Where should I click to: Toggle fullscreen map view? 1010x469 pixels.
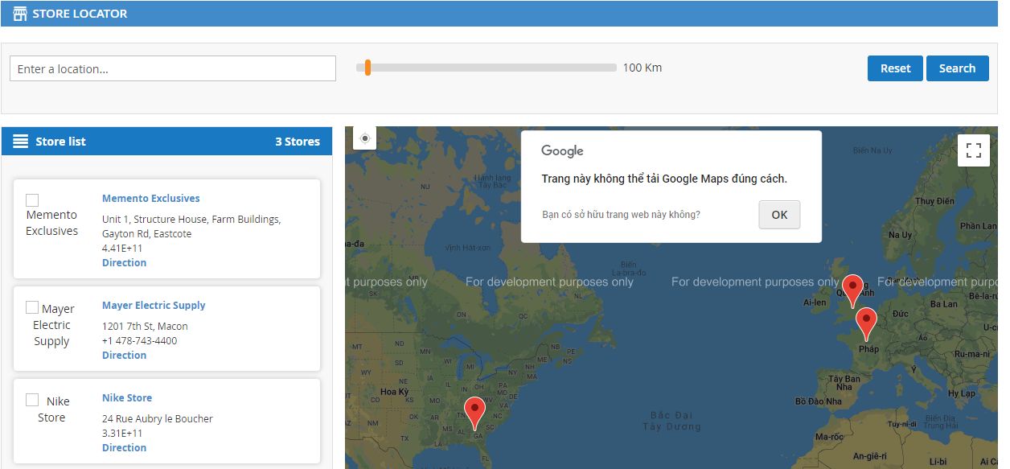coord(974,150)
